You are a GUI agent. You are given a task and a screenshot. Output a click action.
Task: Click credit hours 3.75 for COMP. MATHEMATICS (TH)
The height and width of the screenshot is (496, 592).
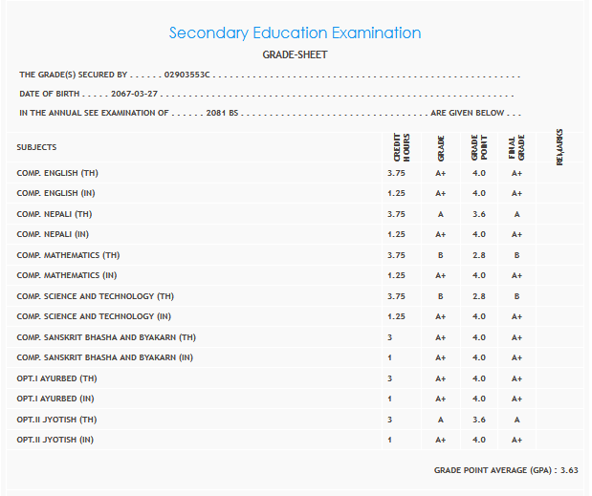click(x=396, y=255)
